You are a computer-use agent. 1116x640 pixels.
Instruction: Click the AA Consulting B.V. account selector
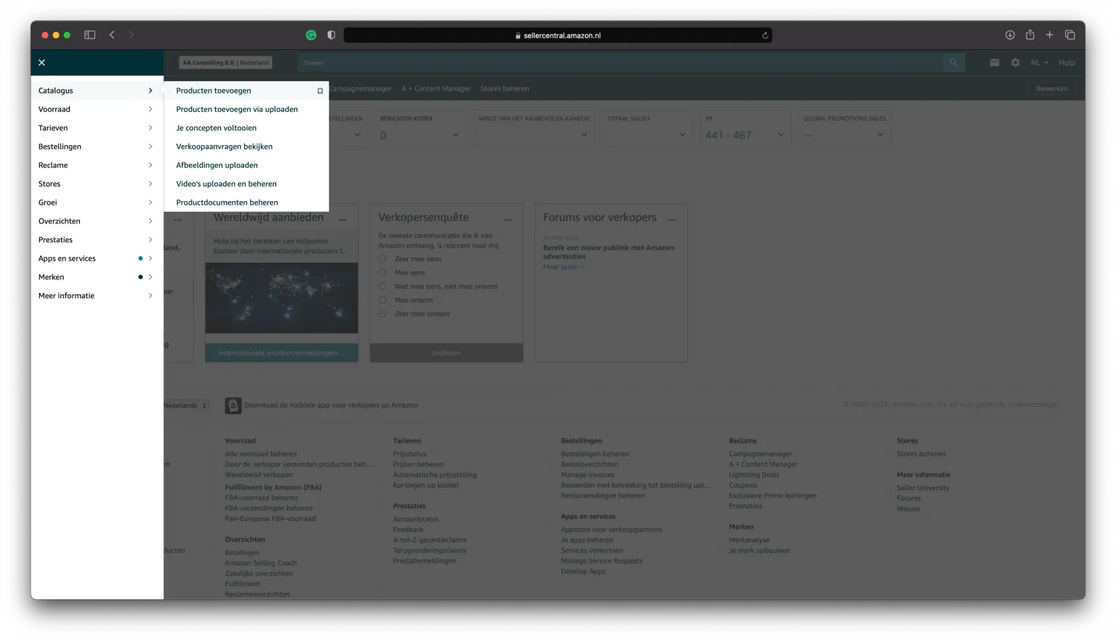pos(226,62)
